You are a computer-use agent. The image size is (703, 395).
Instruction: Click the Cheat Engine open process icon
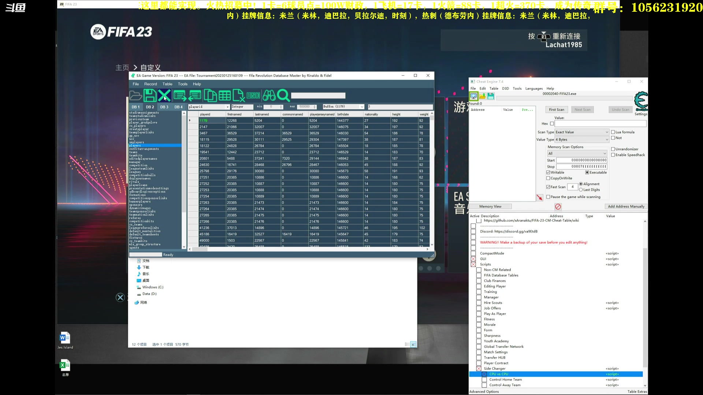coord(473,96)
